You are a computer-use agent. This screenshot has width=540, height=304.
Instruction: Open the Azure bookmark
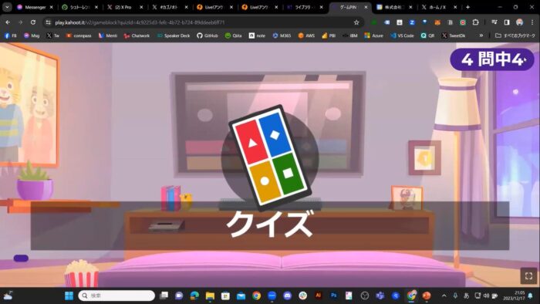coord(373,35)
